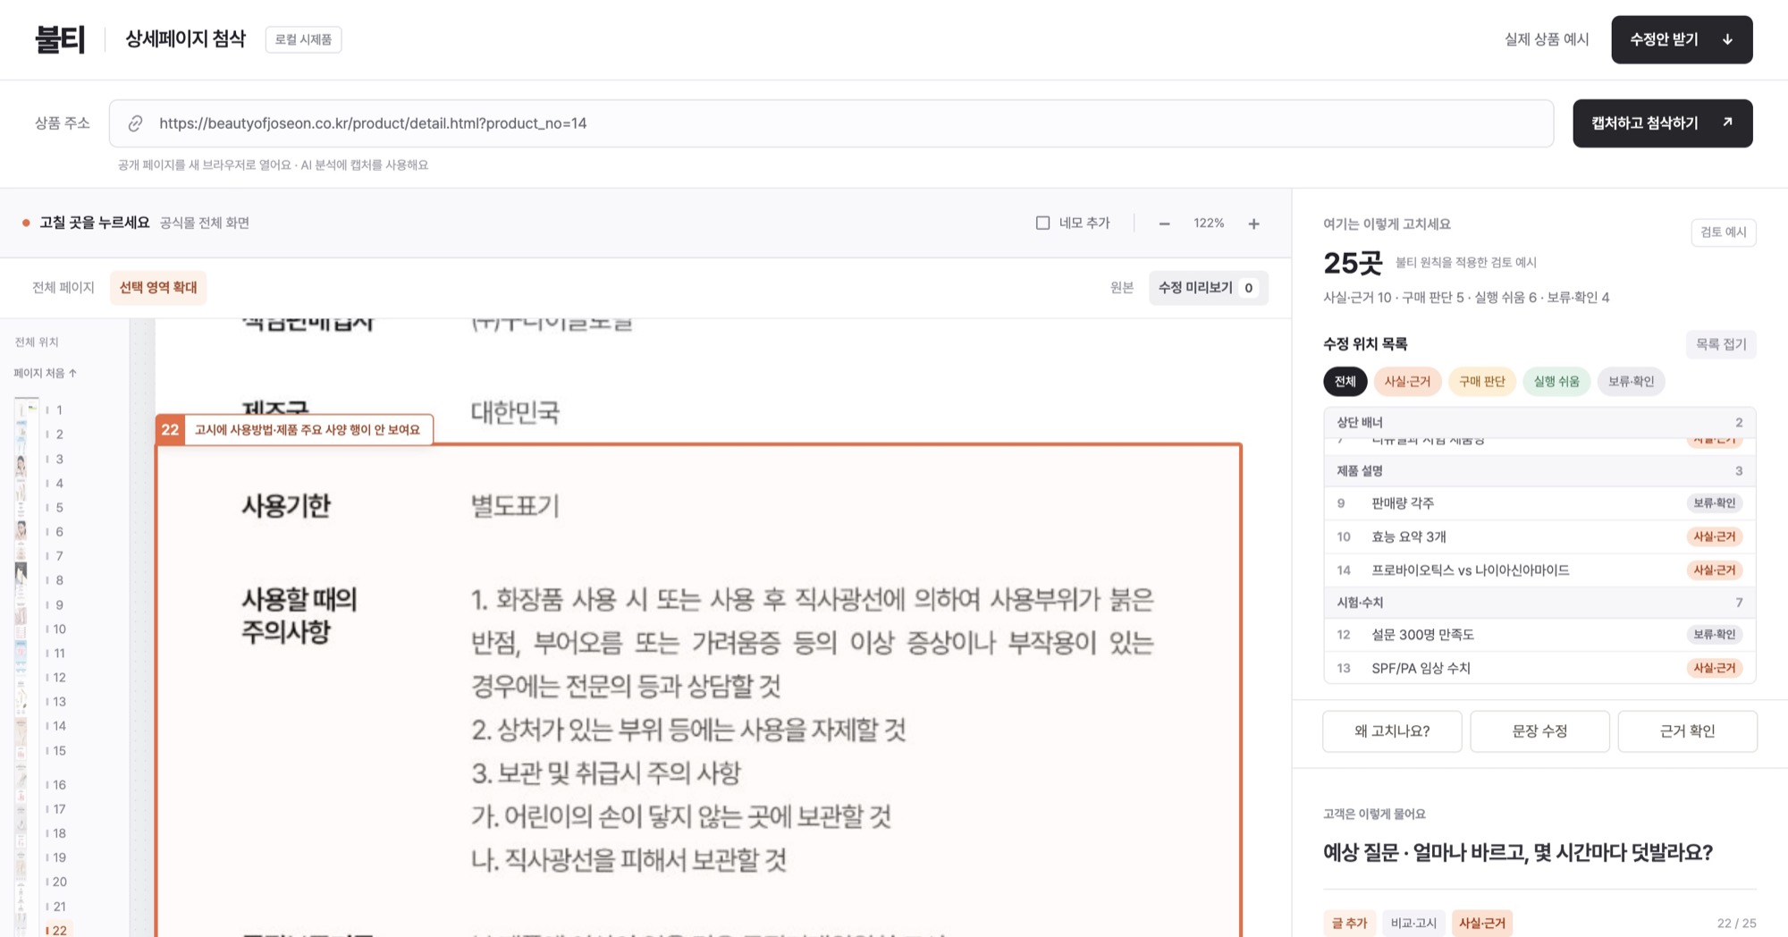The width and height of the screenshot is (1788, 937).
Task: Click 근거 확인 button
Action: click(1687, 731)
